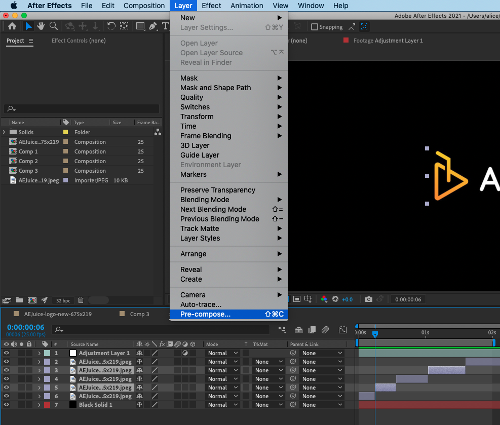Select the Type tool
This screenshot has height=425, width=500.
(x=166, y=26)
